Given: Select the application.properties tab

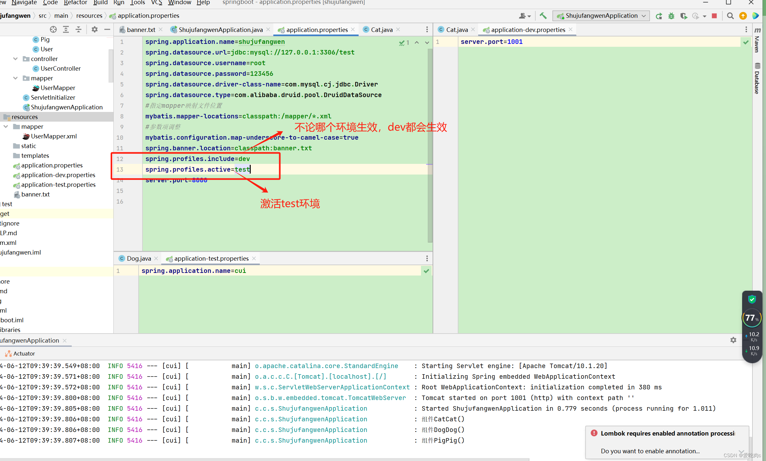Looking at the screenshot, I should [316, 29].
